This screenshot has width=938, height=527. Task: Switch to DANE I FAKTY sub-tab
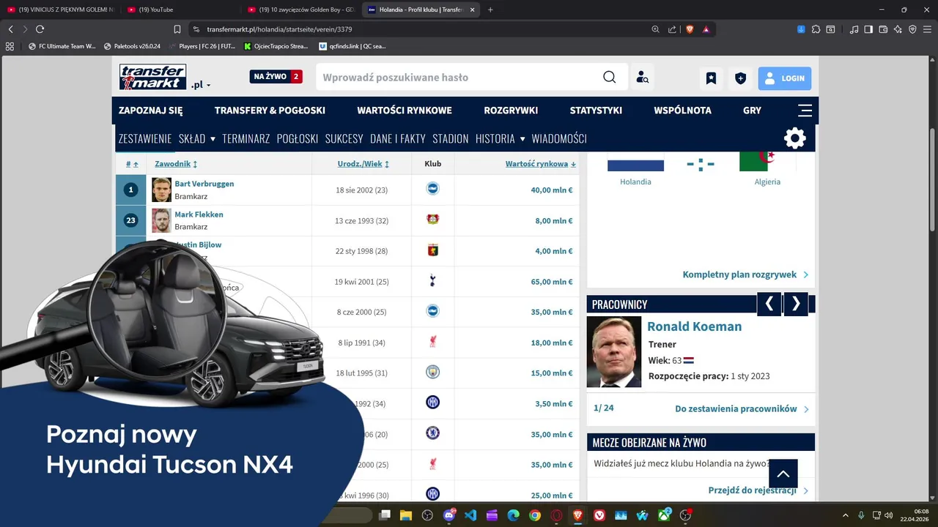click(398, 138)
